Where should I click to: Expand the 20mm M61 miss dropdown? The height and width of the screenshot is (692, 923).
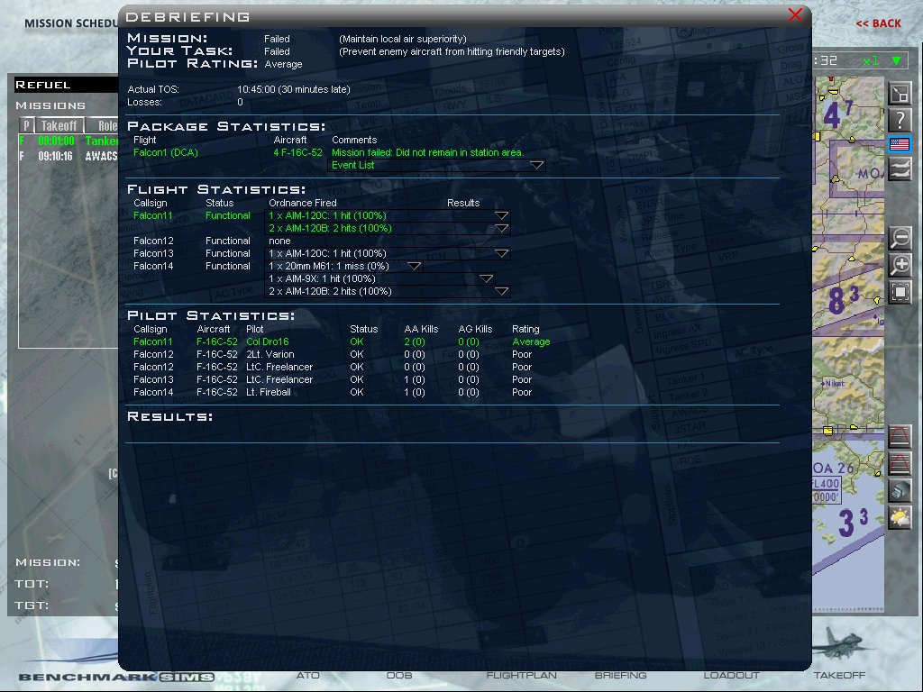415,266
